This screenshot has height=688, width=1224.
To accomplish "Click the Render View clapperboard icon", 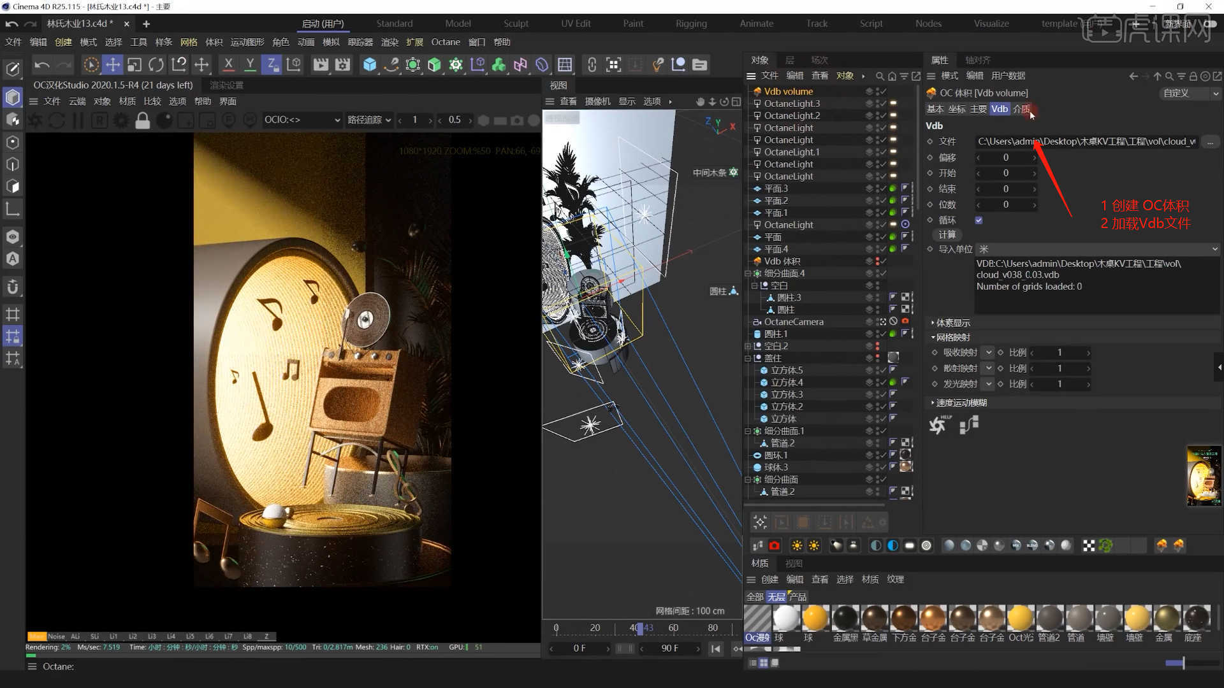I will [321, 64].
